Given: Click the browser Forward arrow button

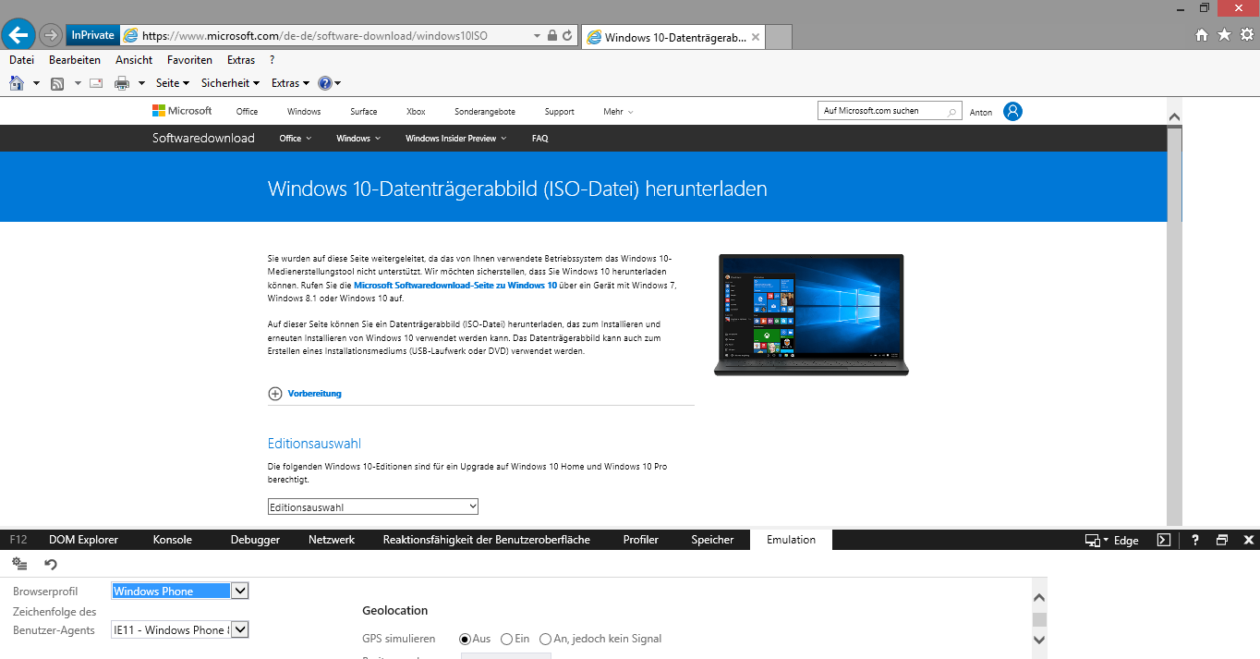Looking at the screenshot, I should coord(51,35).
